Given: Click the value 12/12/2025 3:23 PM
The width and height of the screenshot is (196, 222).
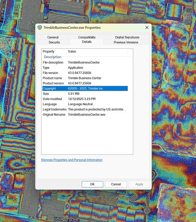Looking at the screenshot, I should tap(82, 99).
